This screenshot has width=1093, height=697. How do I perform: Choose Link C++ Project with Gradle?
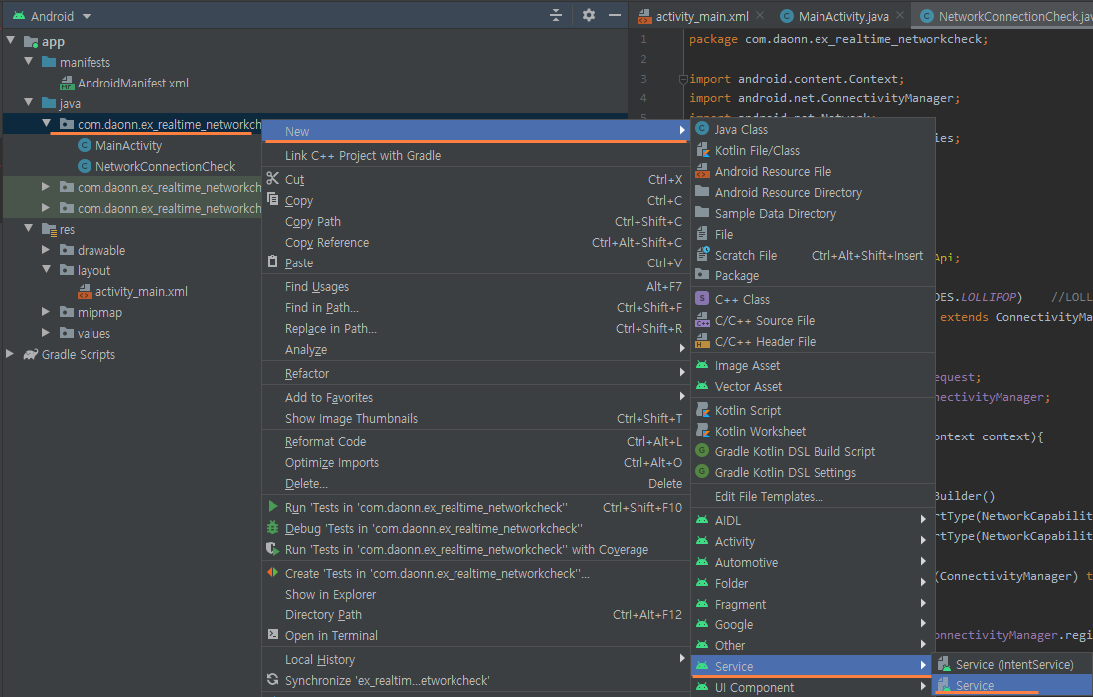point(475,155)
